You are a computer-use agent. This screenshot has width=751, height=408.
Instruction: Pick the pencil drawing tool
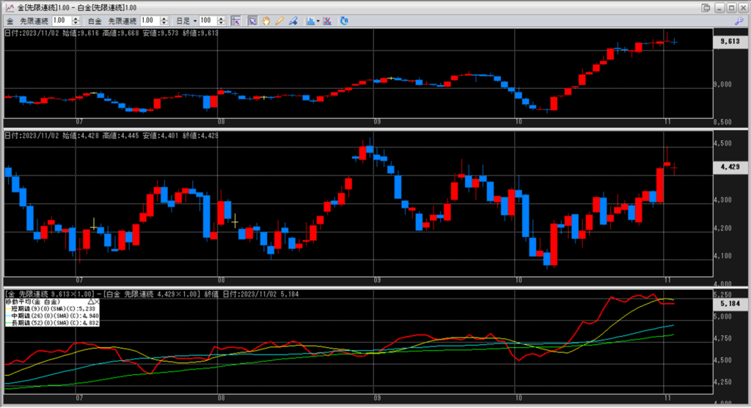[279, 21]
